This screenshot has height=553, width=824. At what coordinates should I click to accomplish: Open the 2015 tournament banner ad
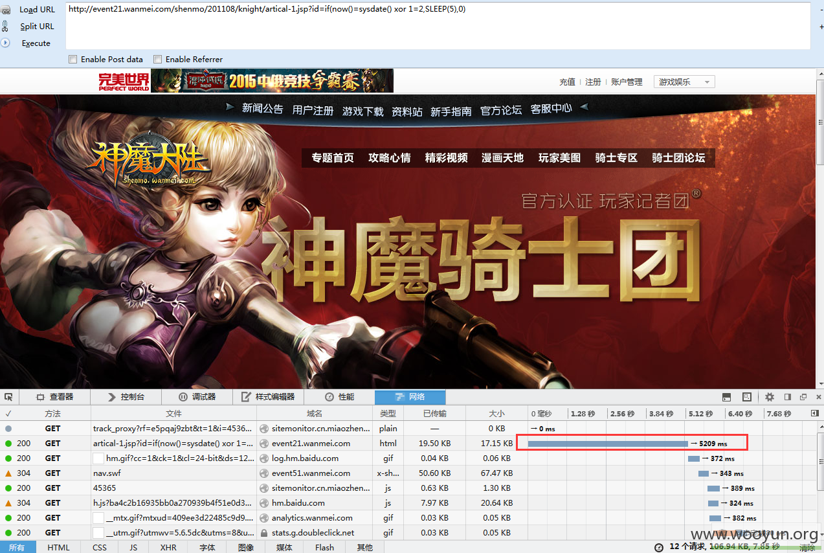click(x=272, y=81)
